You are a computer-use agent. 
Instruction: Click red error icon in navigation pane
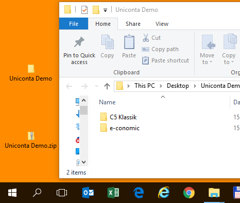coord(78,140)
